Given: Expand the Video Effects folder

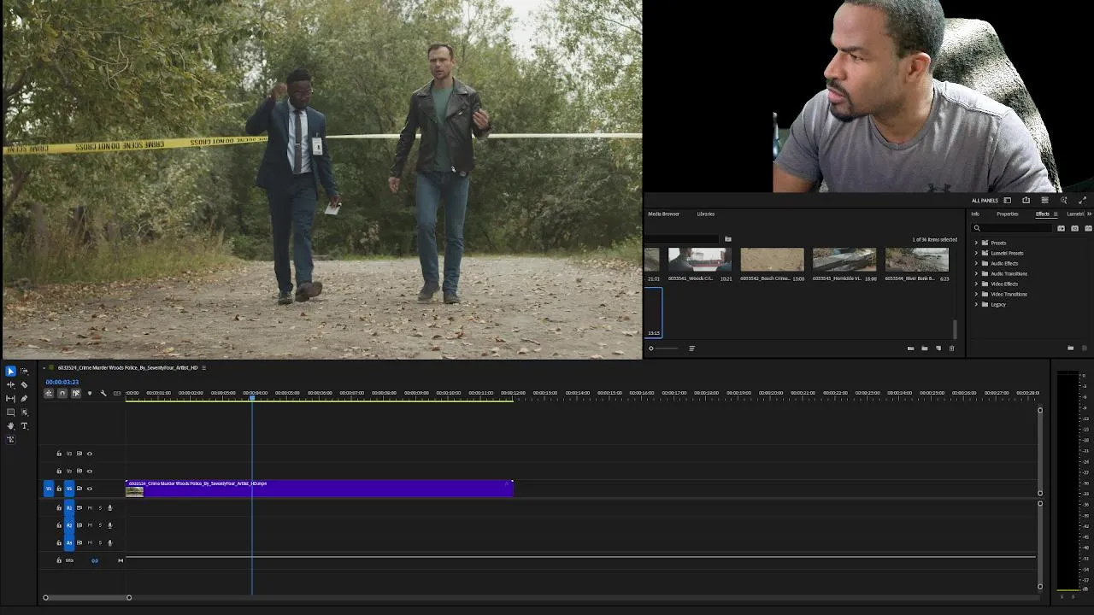Looking at the screenshot, I should click(x=976, y=284).
